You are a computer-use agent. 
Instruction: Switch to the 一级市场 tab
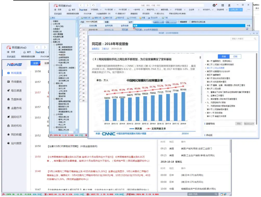coord(136,10)
